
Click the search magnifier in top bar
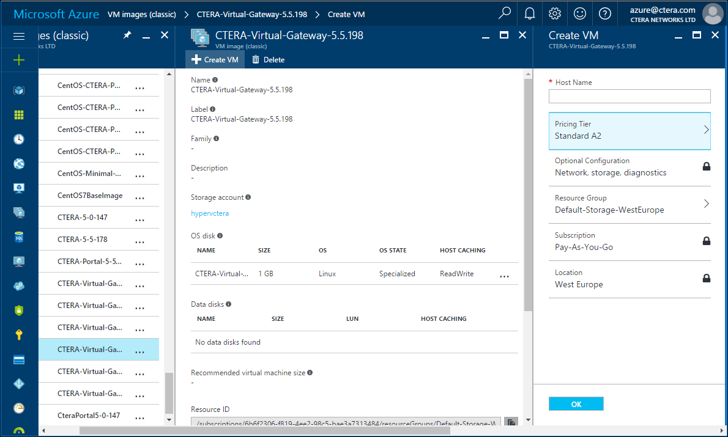click(505, 13)
